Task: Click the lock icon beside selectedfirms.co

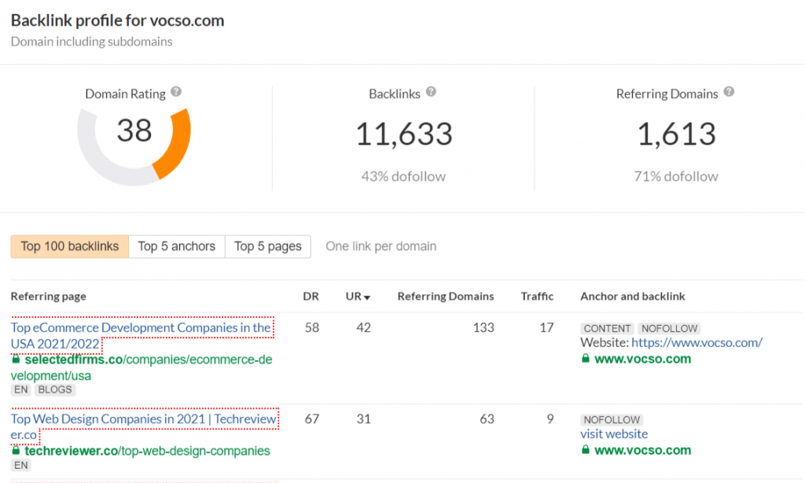Action: pyautogui.click(x=16, y=359)
